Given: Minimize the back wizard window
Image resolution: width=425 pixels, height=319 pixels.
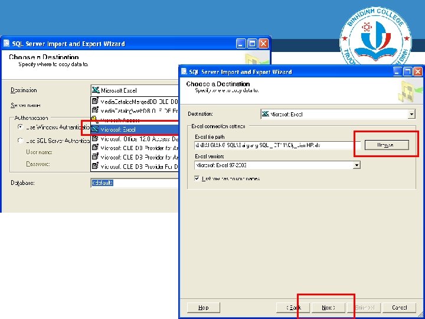Looking at the screenshot, I should [241, 44].
